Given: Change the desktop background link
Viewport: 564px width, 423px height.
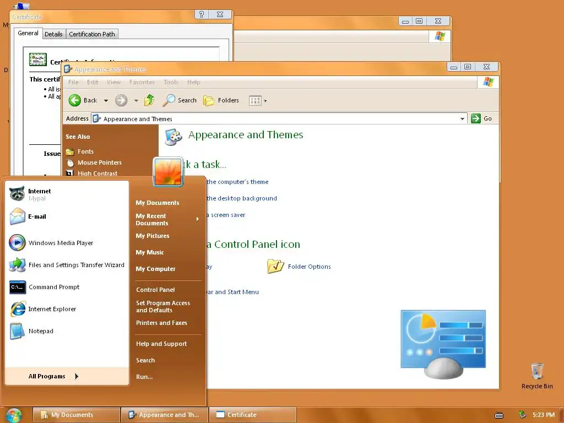Looking at the screenshot, I should click(242, 198).
